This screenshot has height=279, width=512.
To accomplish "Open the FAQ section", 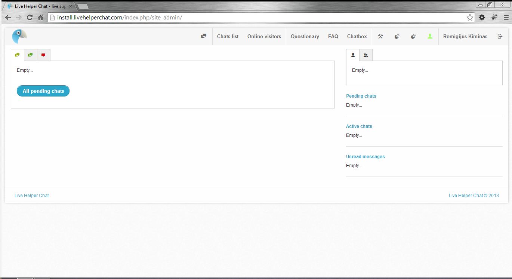I will click(x=333, y=36).
